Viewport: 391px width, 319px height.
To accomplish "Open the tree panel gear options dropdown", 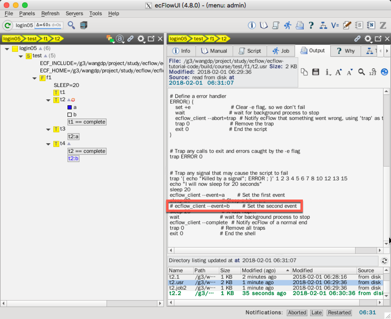I will 141,39.
